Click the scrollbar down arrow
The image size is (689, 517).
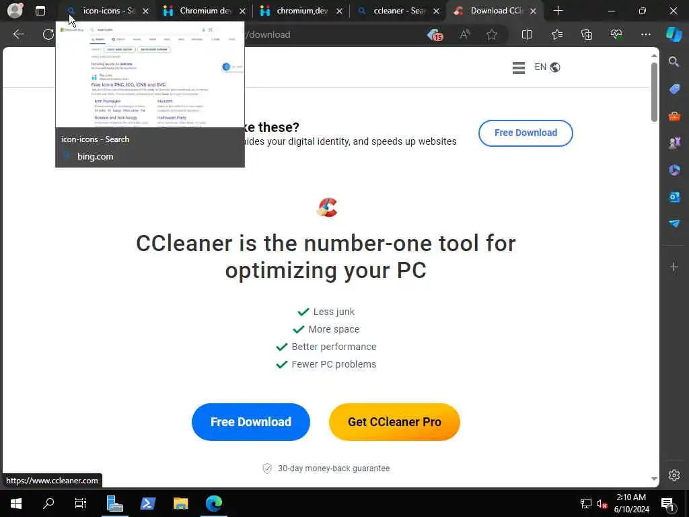(x=654, y=479)
